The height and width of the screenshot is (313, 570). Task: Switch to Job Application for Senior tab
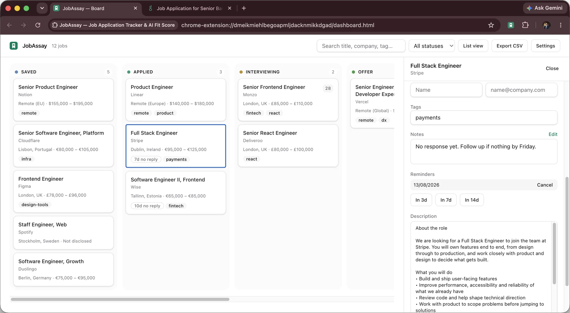[190, 8]
